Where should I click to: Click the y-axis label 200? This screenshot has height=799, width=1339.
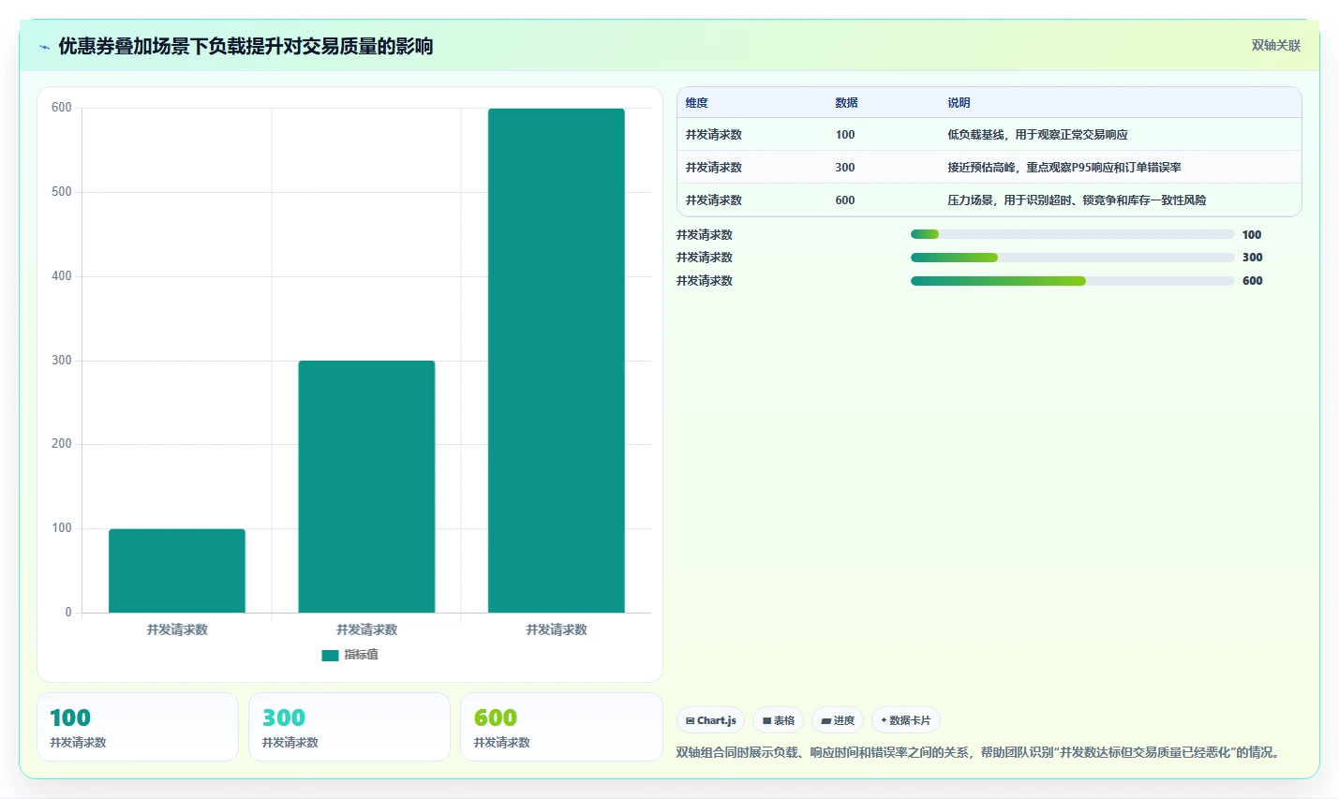[62, 444]
